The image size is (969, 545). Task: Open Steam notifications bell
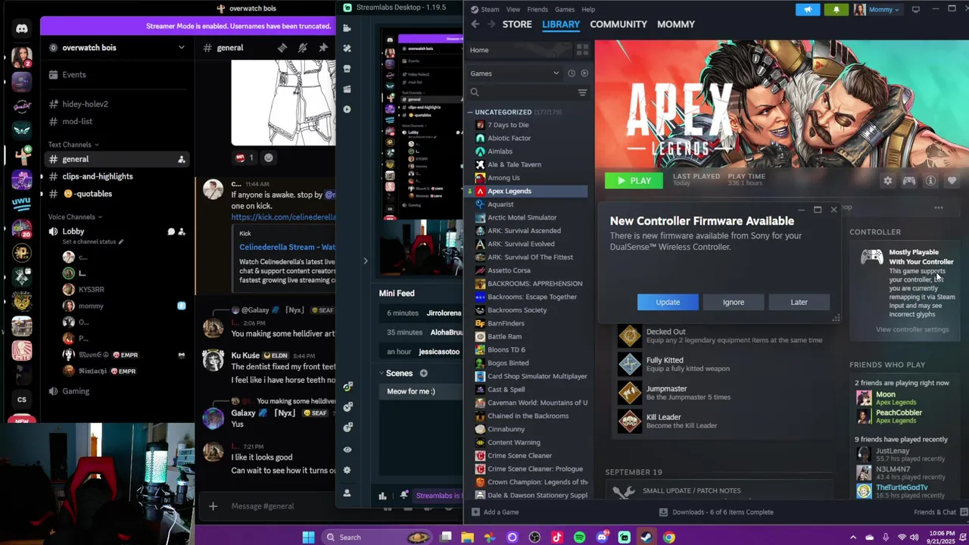[836, 10]
